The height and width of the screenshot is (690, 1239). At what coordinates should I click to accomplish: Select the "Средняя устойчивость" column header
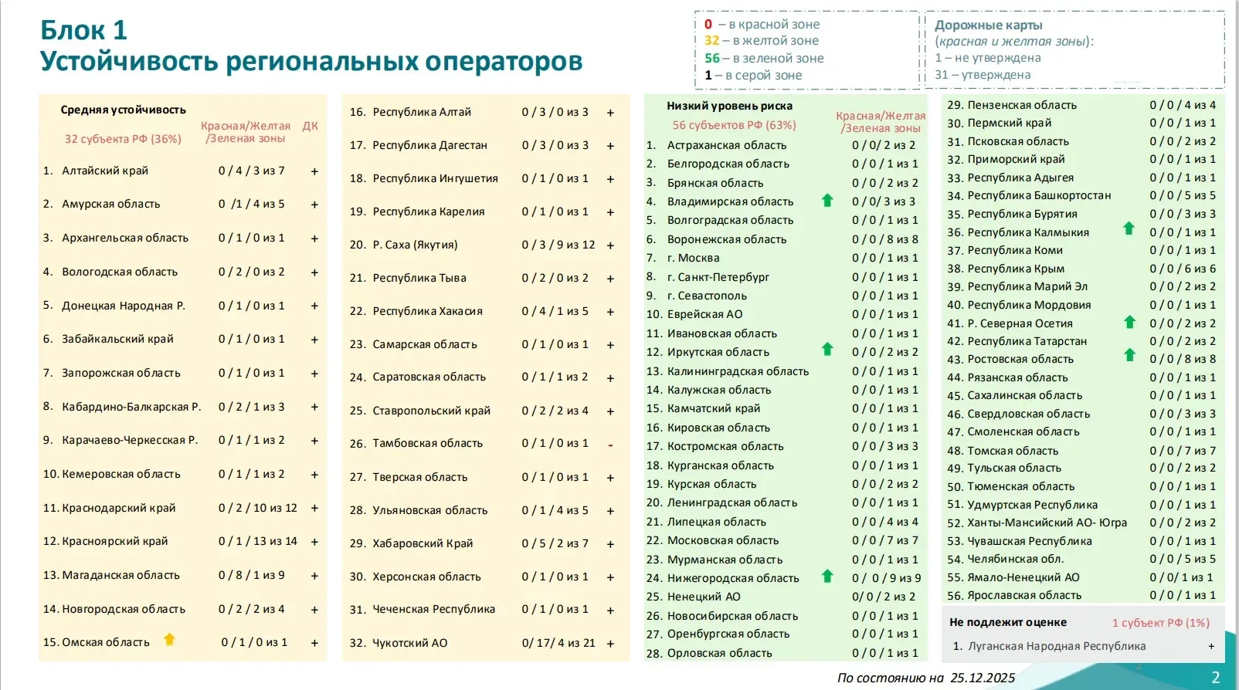(124, 110)
